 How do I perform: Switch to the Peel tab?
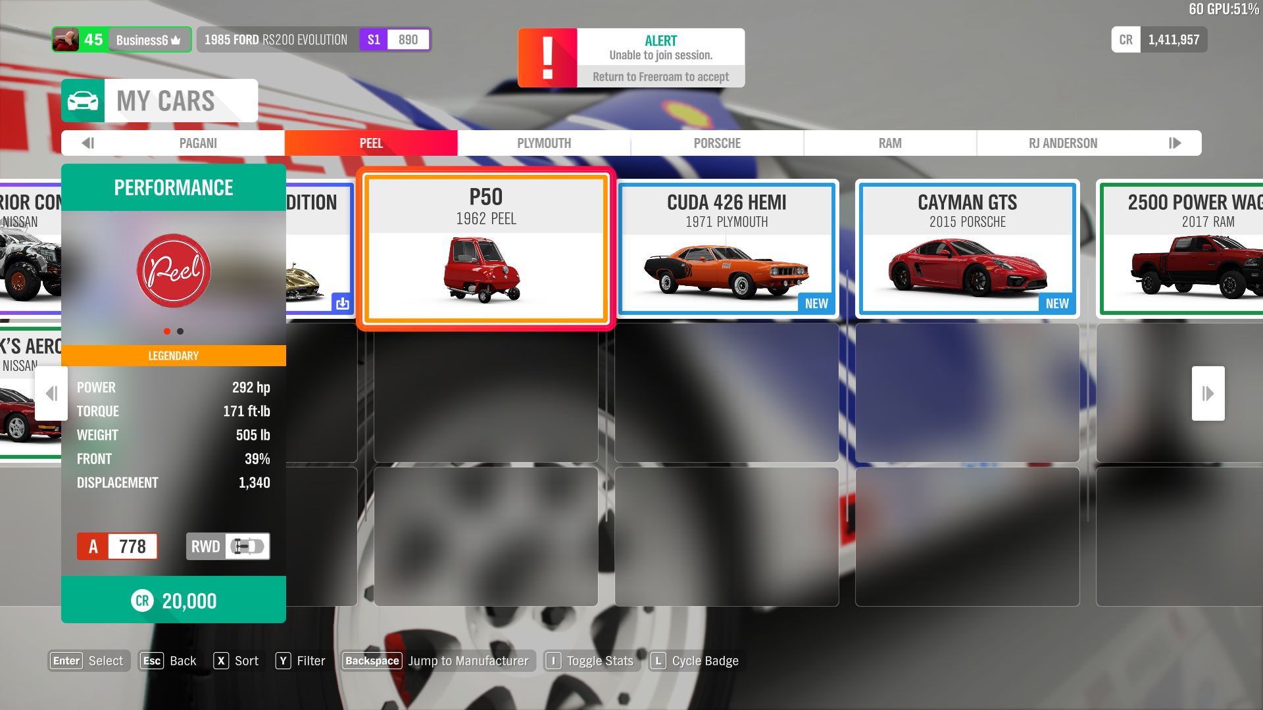[371, 143]
